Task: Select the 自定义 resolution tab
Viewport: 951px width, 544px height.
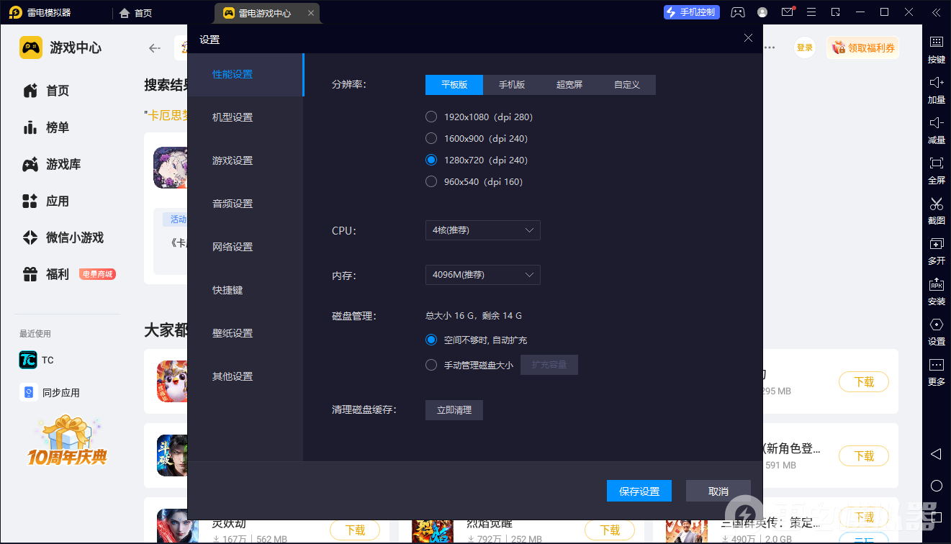Action: [627, 85]
